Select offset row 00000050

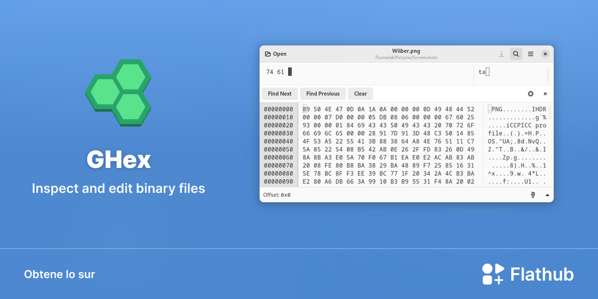click(x=279, y=149)
